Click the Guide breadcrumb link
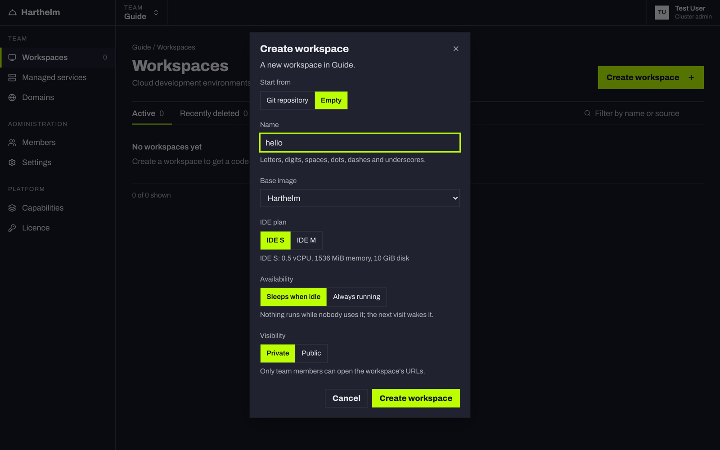Viewport: 720px width, 450px height. pos(141,47)
